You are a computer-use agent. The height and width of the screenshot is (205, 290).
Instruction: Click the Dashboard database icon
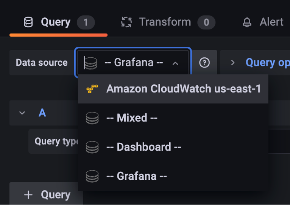tap(92, 147)
